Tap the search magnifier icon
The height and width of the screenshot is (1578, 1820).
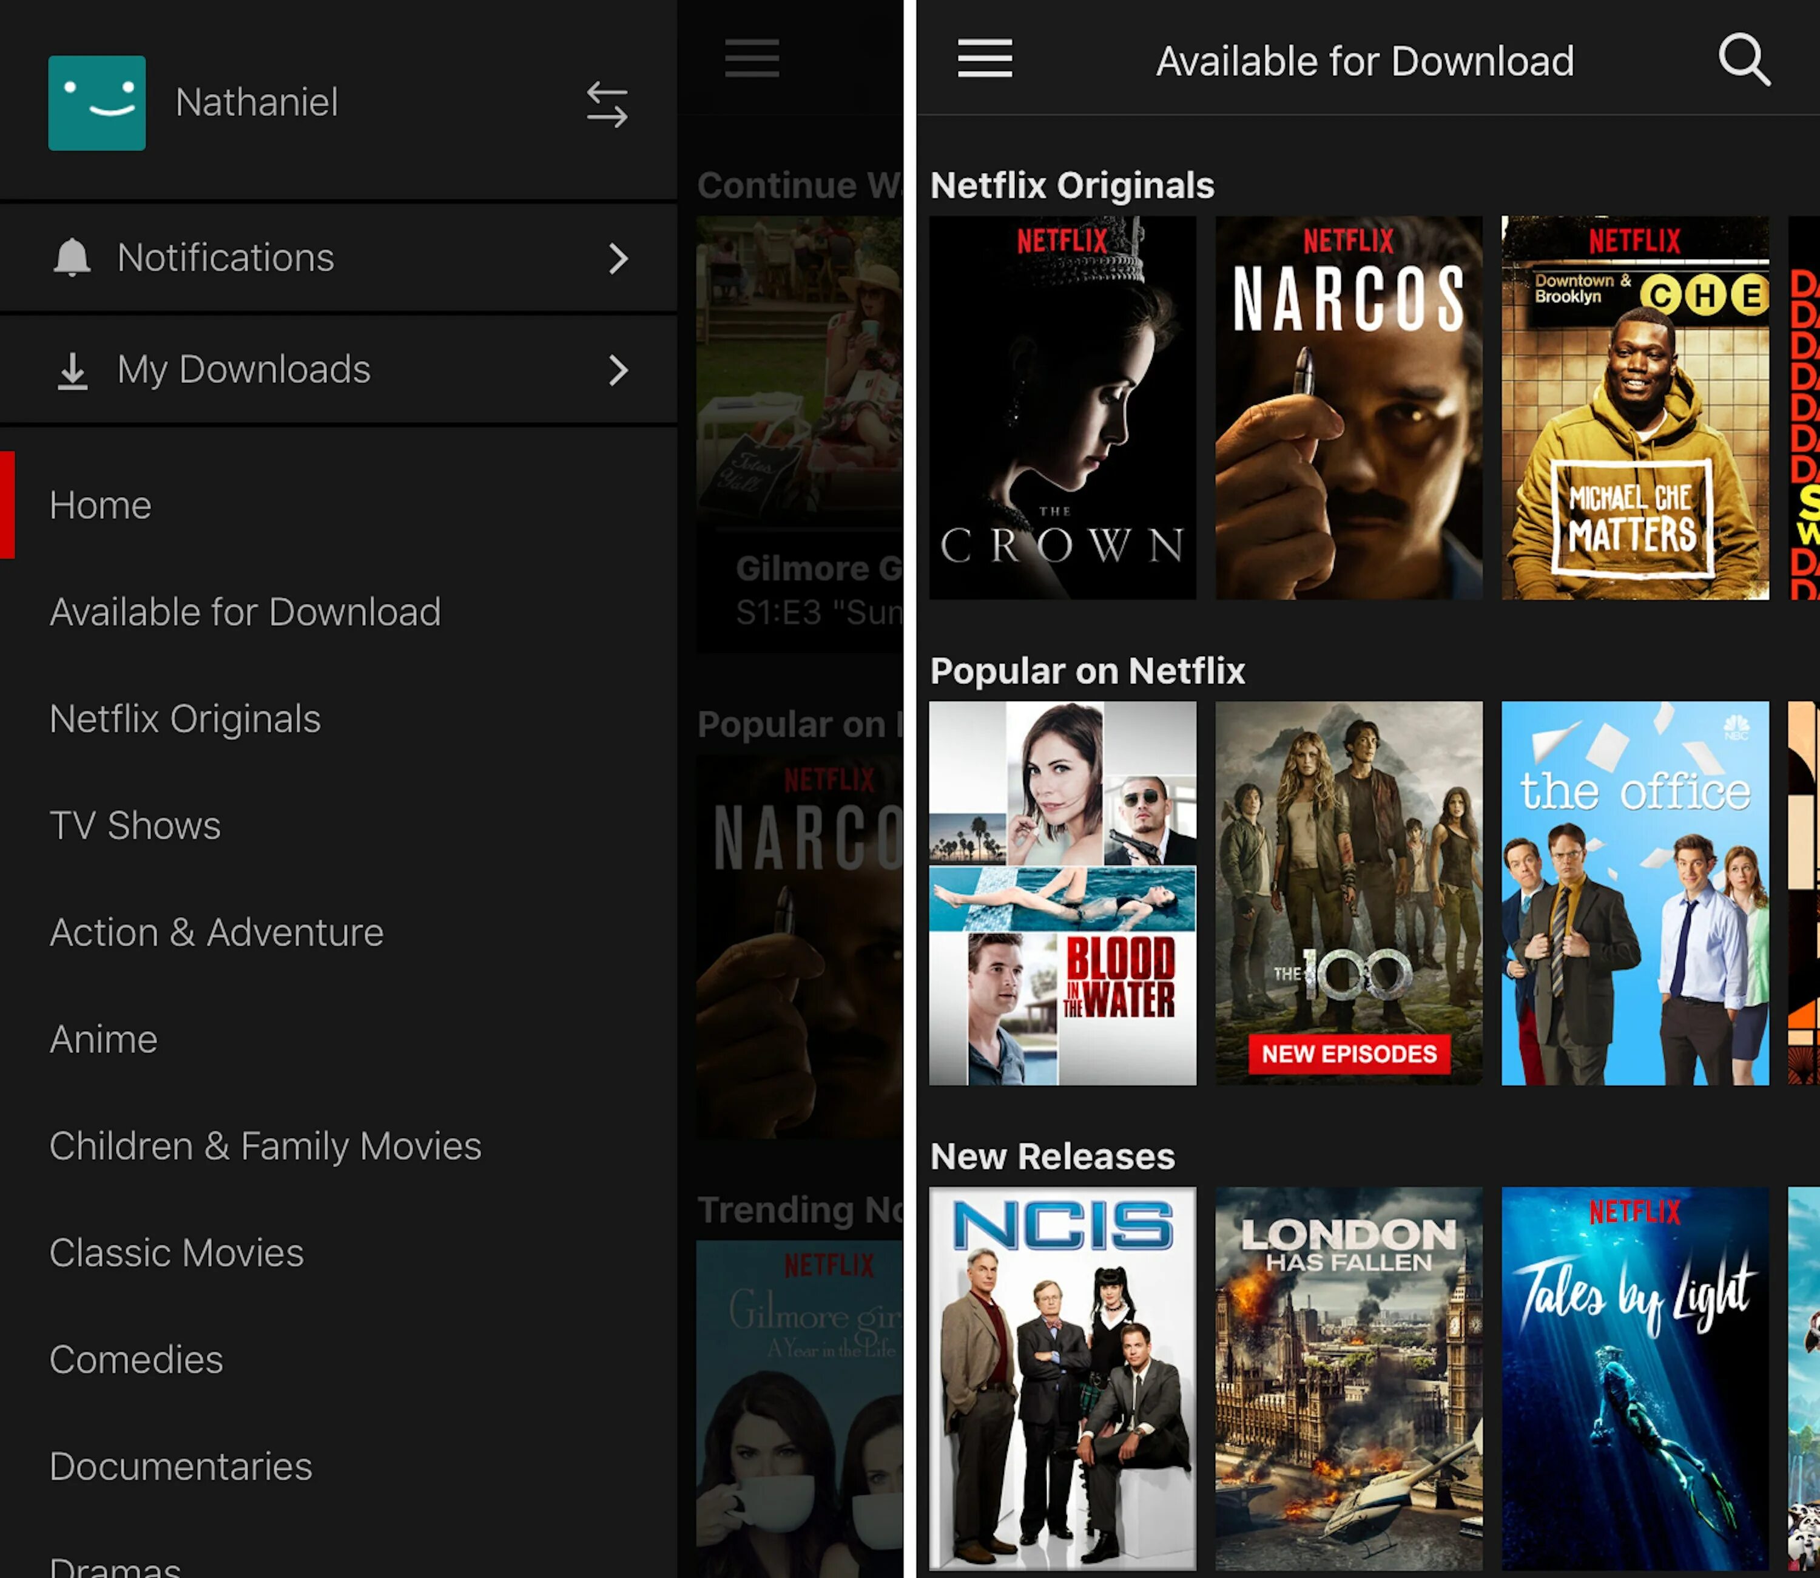click(x=1744, y=60)
